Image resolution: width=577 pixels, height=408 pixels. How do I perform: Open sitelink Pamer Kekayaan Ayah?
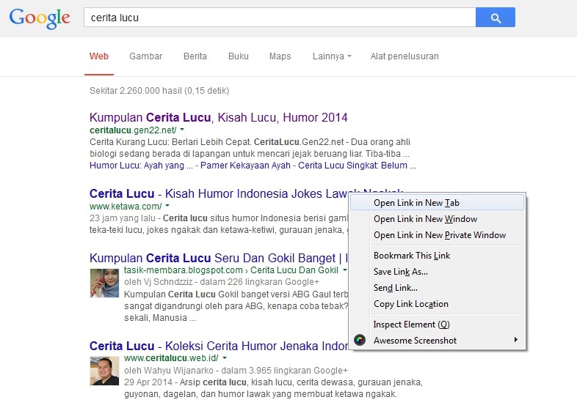click(245, 166)
